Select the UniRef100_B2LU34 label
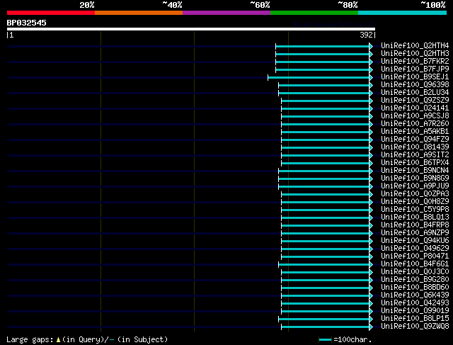The height and width of the screenshot is (345, 453). pos(415,93)
